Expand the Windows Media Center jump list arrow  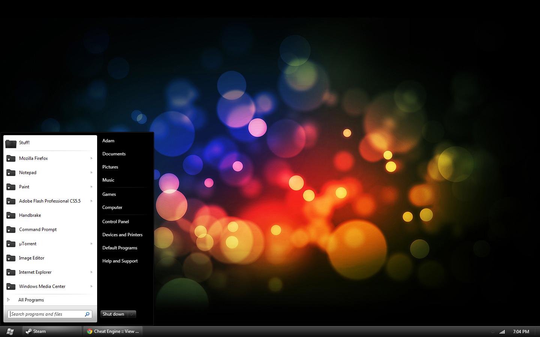coord(91,286)
